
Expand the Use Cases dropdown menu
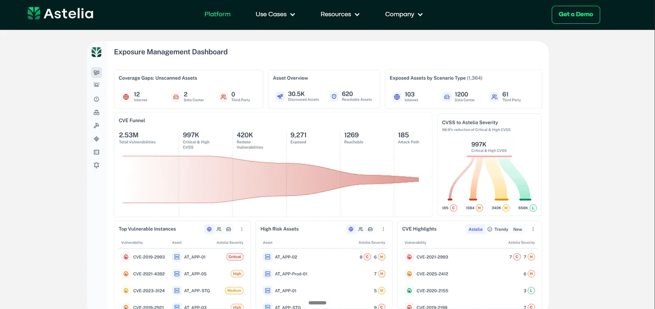275,14
